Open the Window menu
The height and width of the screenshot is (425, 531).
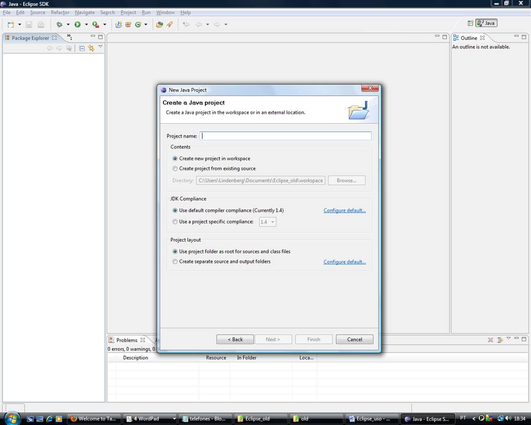tap(165, 13)
